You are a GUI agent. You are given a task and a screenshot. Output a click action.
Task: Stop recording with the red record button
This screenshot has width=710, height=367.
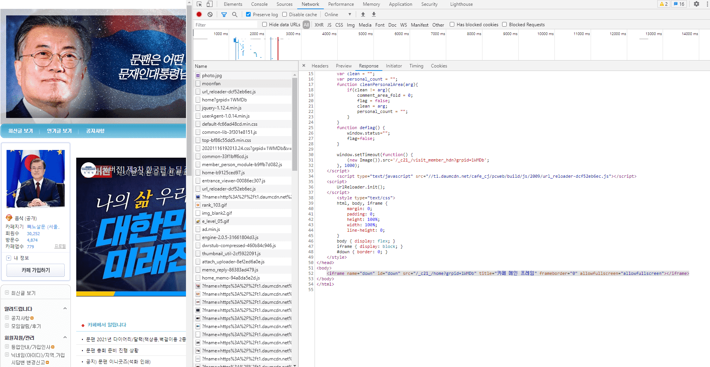click(199, 15)
